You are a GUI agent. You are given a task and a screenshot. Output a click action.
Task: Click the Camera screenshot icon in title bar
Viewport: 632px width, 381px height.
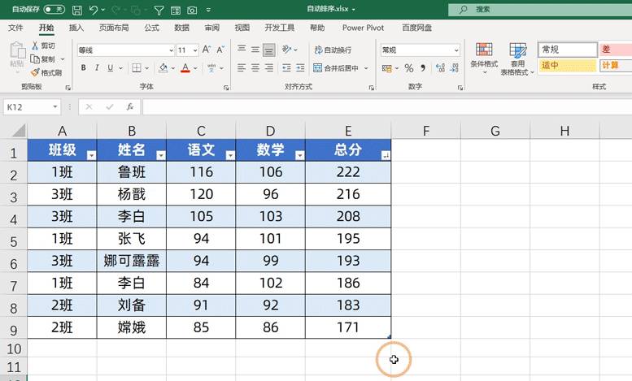pyautogui.click(x=192, y=11)
